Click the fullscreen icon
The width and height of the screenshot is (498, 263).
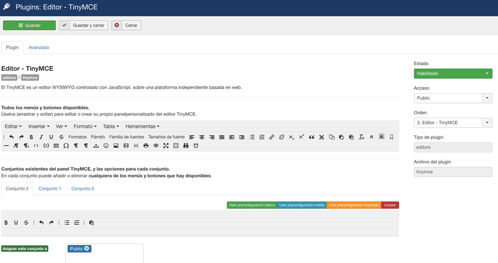coord(166,145)
